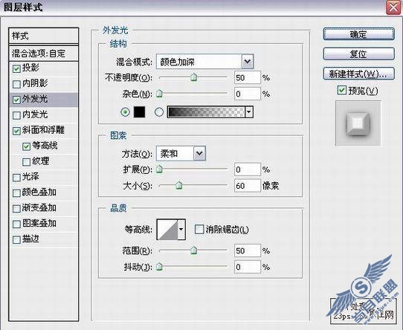Open the gradient picker dropdown arrow
The height and width of the screenshot is (330, 403).
pyautogui.click(x=249, y=112)
